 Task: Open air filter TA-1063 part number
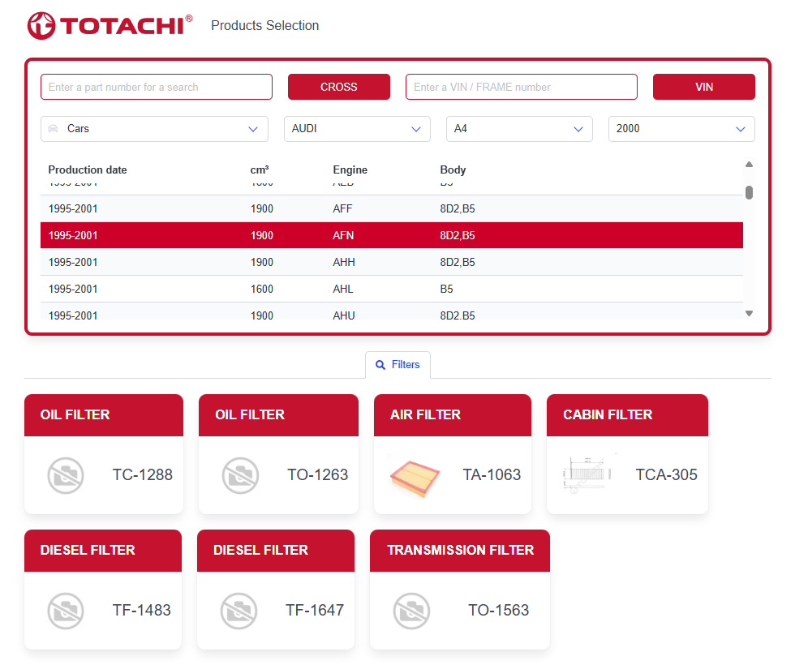click(492, 475)
